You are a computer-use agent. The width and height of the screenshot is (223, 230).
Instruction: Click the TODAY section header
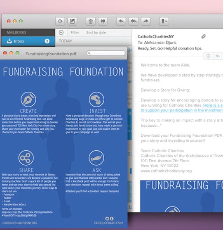click(66, 41)
